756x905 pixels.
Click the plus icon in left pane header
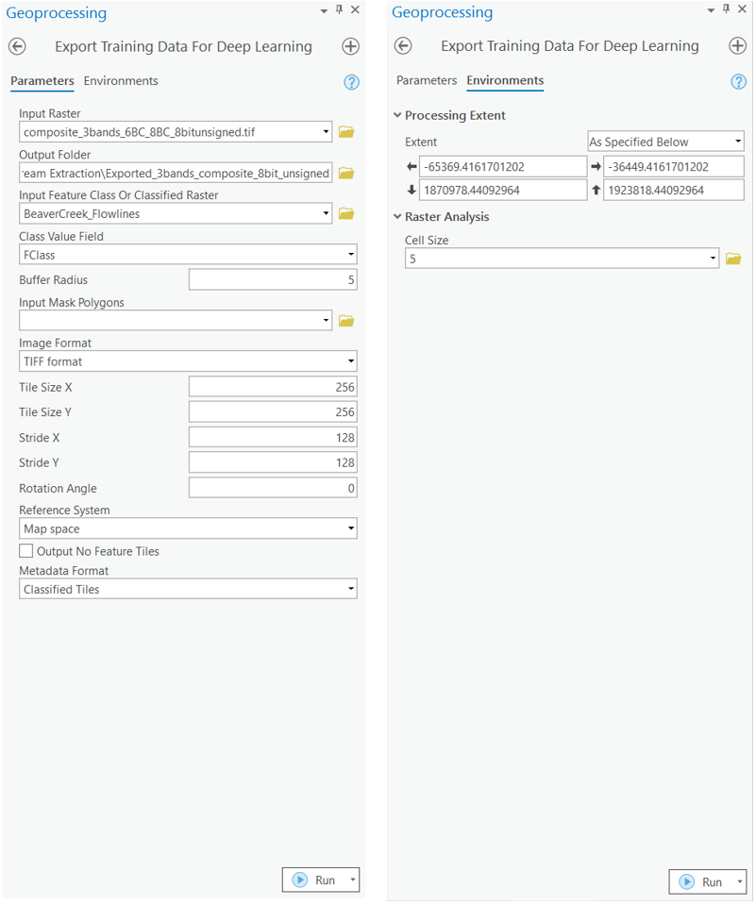(x=351, y=46)
